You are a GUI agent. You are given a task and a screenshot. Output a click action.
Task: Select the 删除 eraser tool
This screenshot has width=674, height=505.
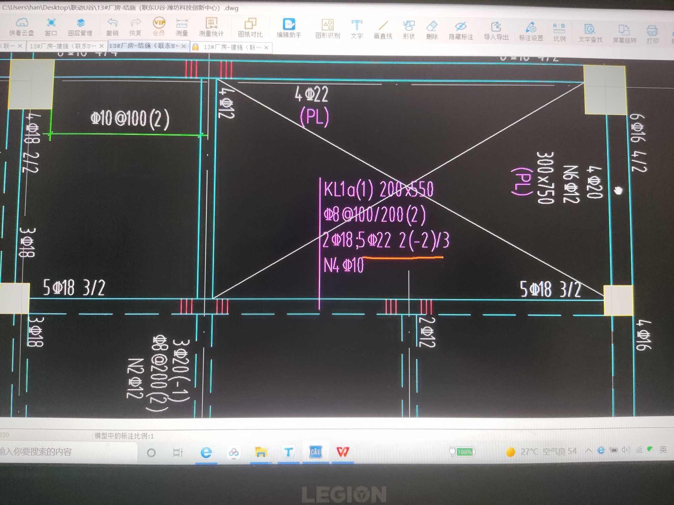click(432, 30)
